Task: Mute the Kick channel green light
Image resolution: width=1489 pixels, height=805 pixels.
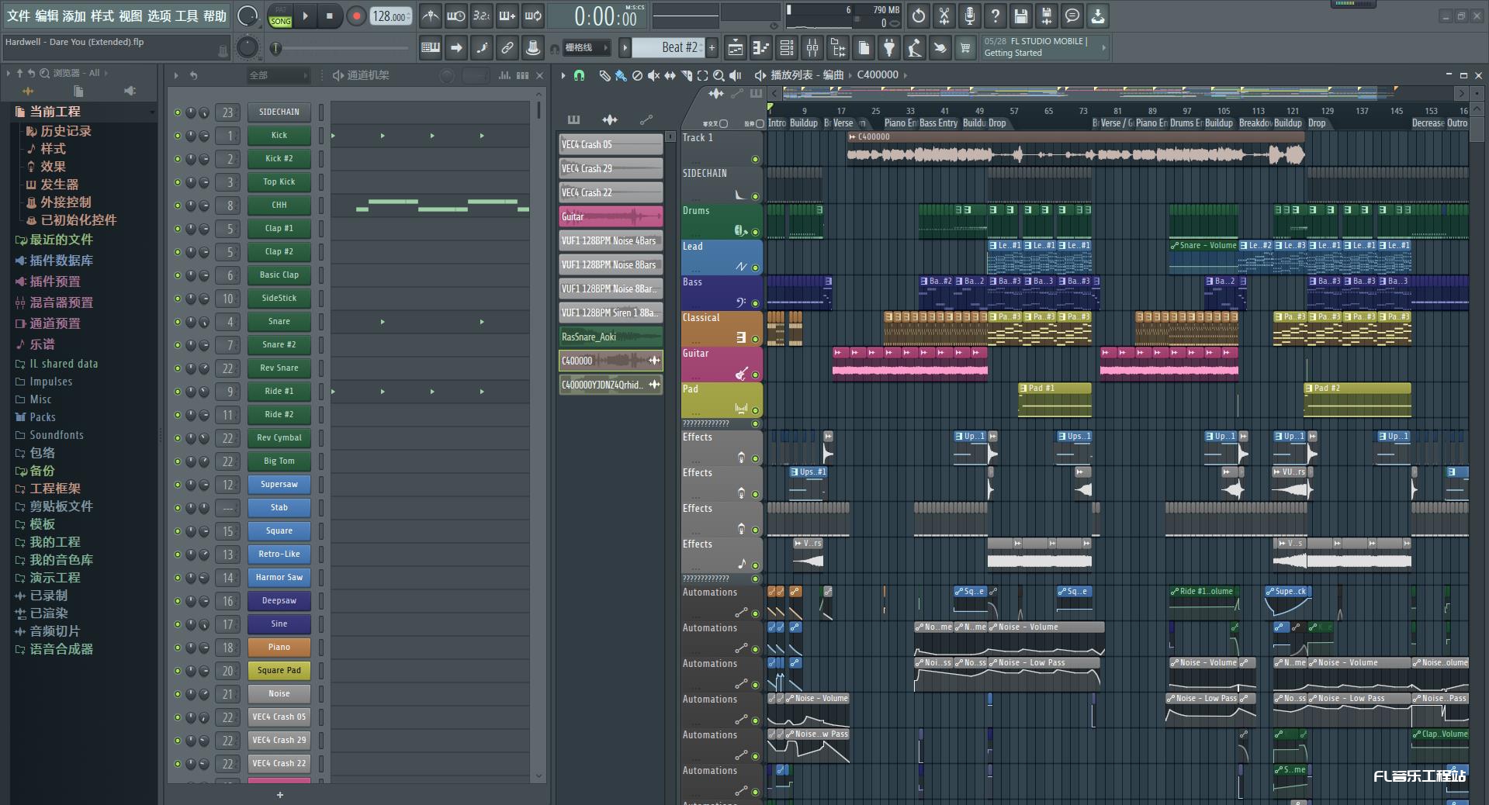Action: (178, 136)
